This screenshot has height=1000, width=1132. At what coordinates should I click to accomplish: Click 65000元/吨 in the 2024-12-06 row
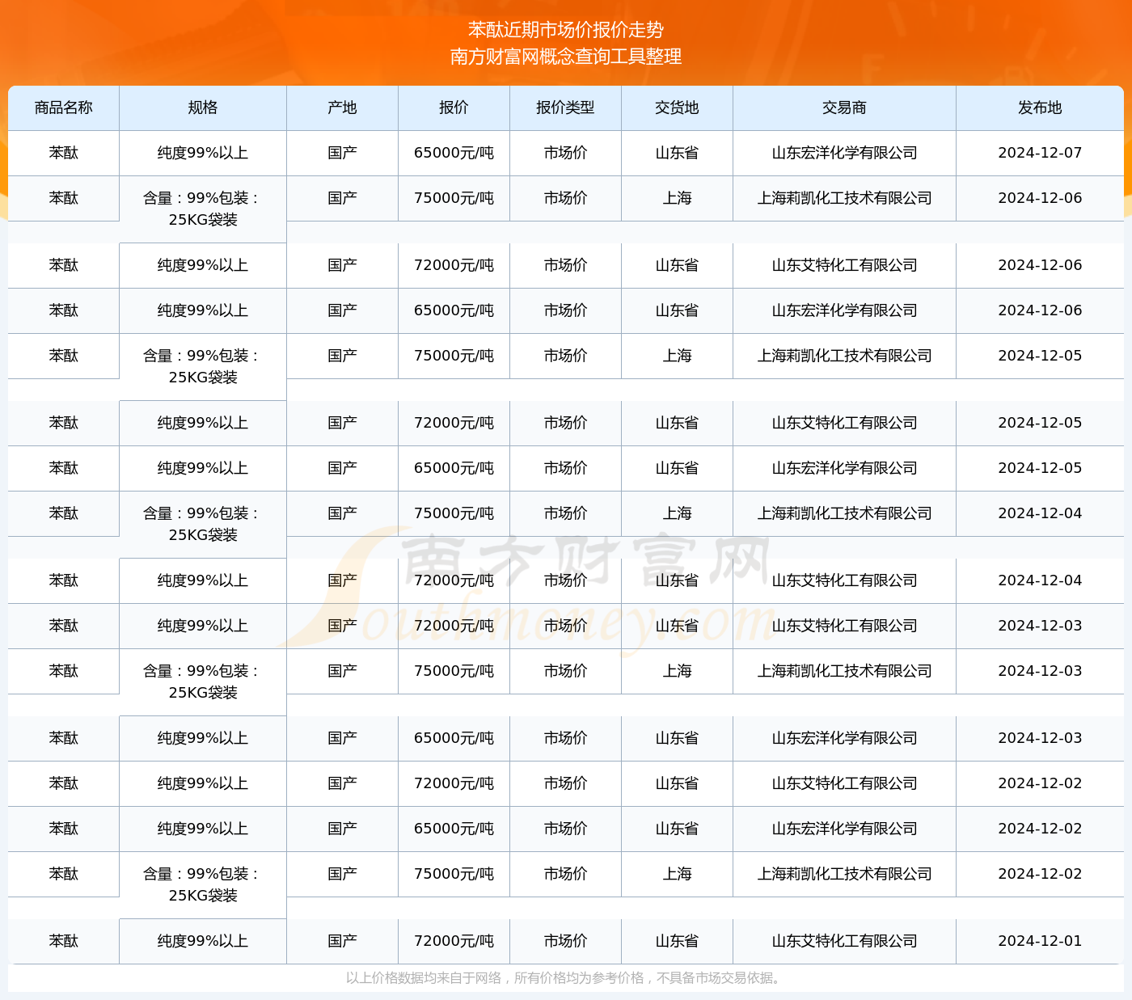pyautogui.click(x=454, y=310)
